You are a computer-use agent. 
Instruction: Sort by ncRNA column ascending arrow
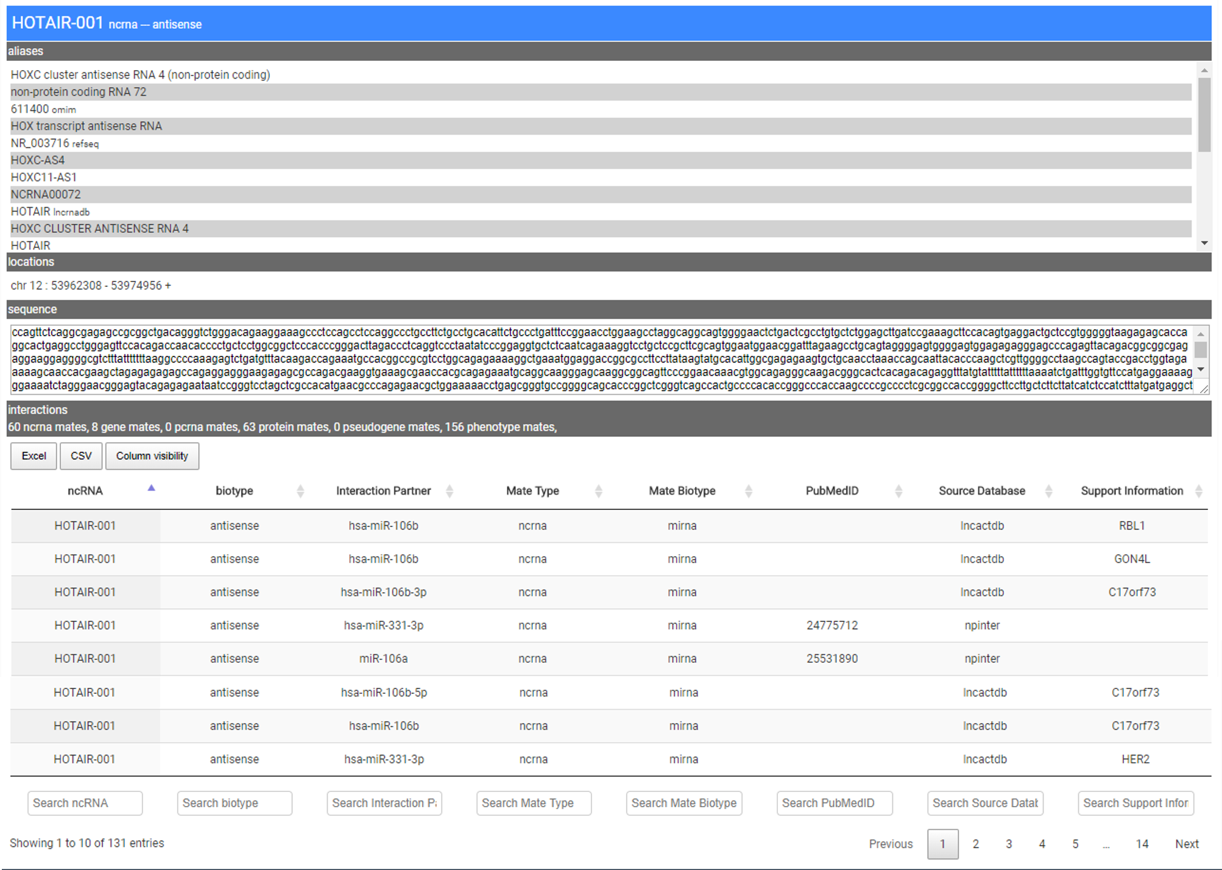tap(151, 488)
